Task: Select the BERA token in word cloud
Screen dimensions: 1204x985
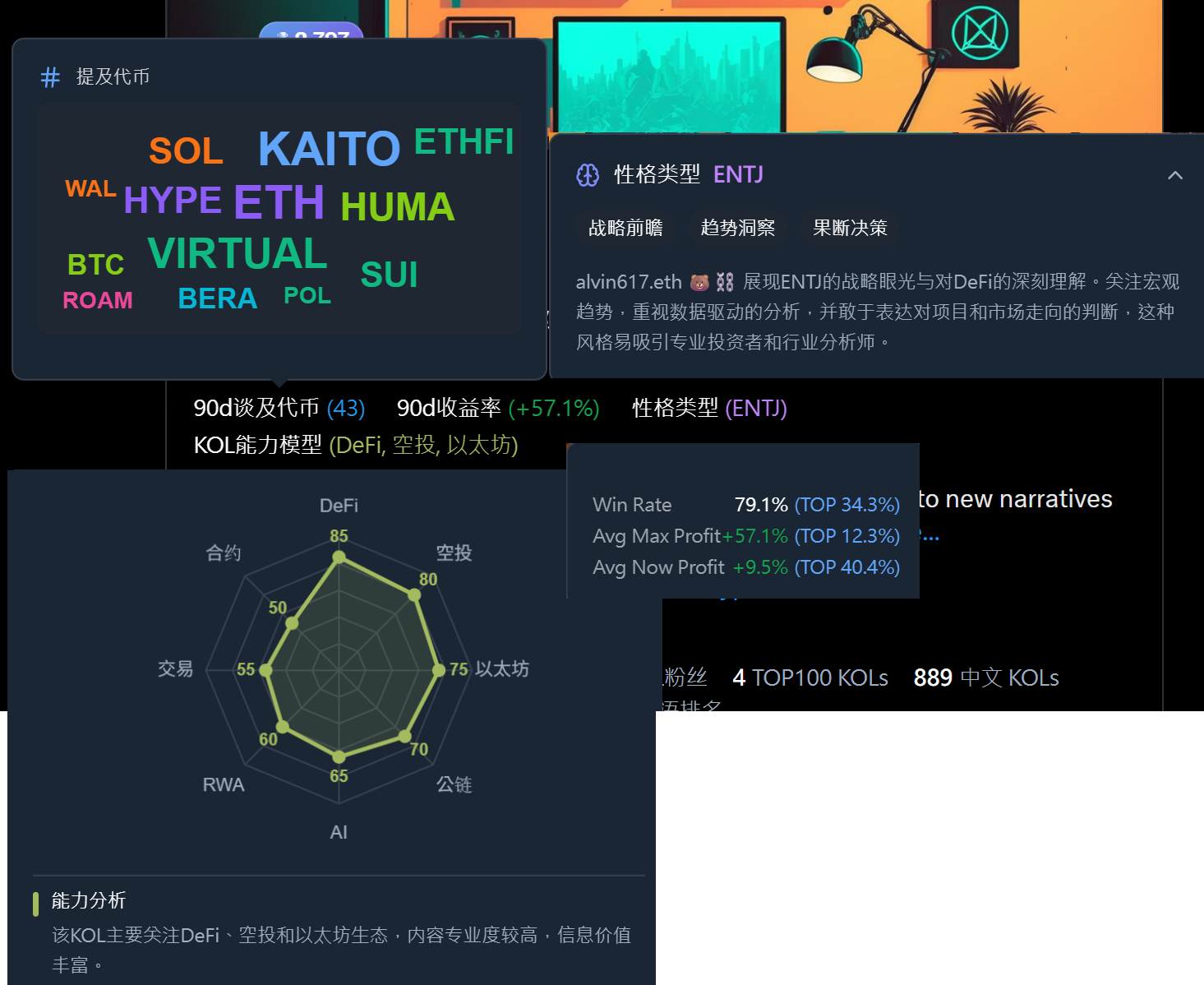Action: coord(217,298)
